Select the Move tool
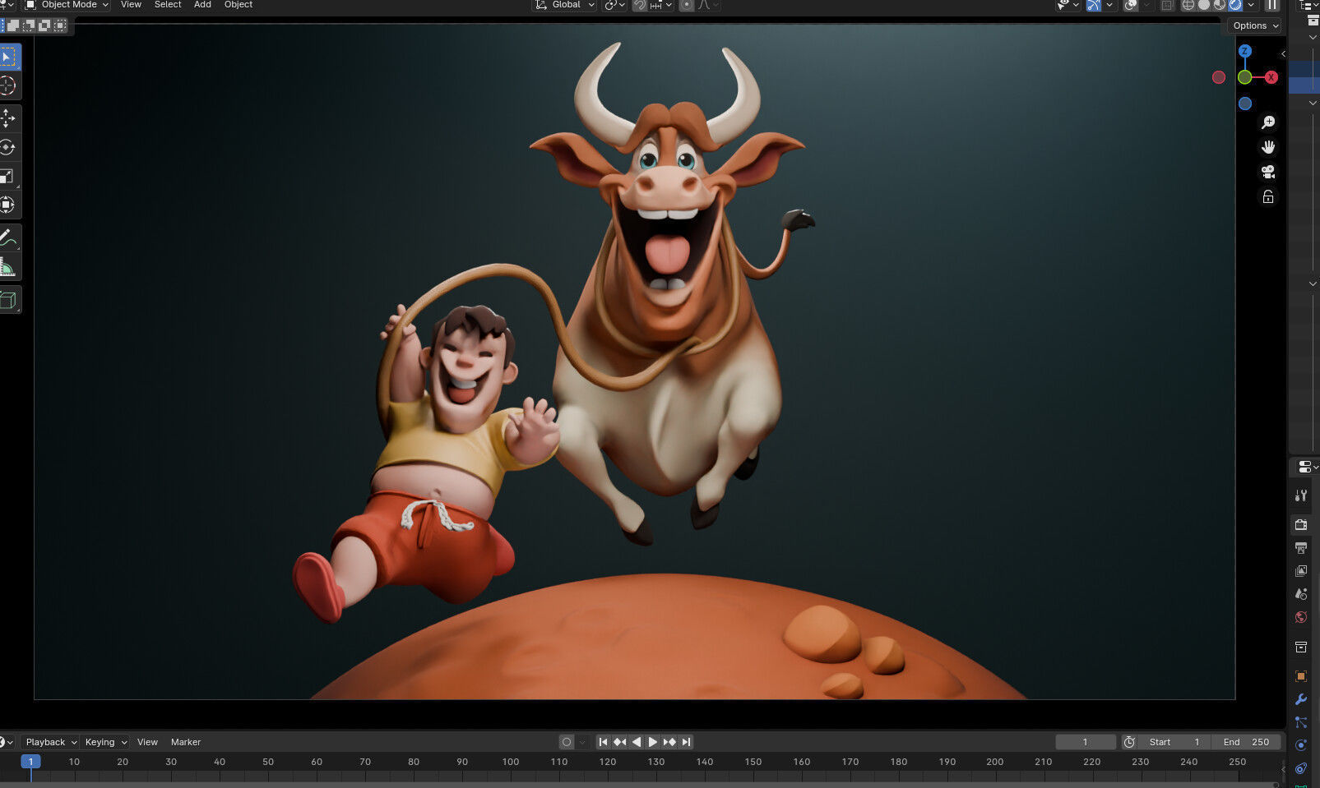The height and width of the screenshot is (788, 1320). pyautogui.click(x=8, y=118)
